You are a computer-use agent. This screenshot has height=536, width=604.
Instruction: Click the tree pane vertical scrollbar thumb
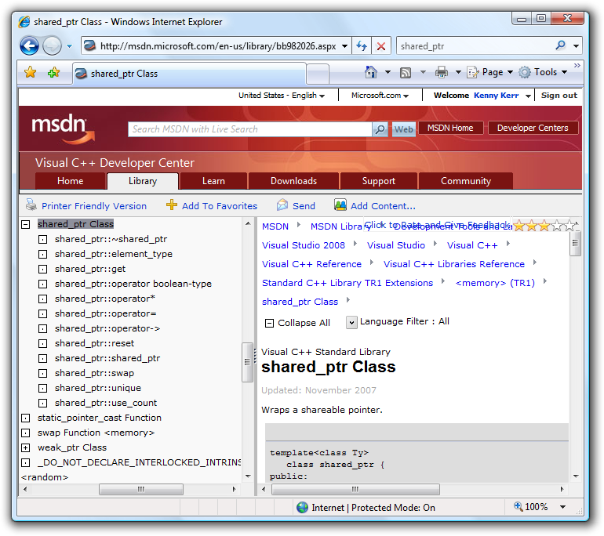click(x=247, y=362)
